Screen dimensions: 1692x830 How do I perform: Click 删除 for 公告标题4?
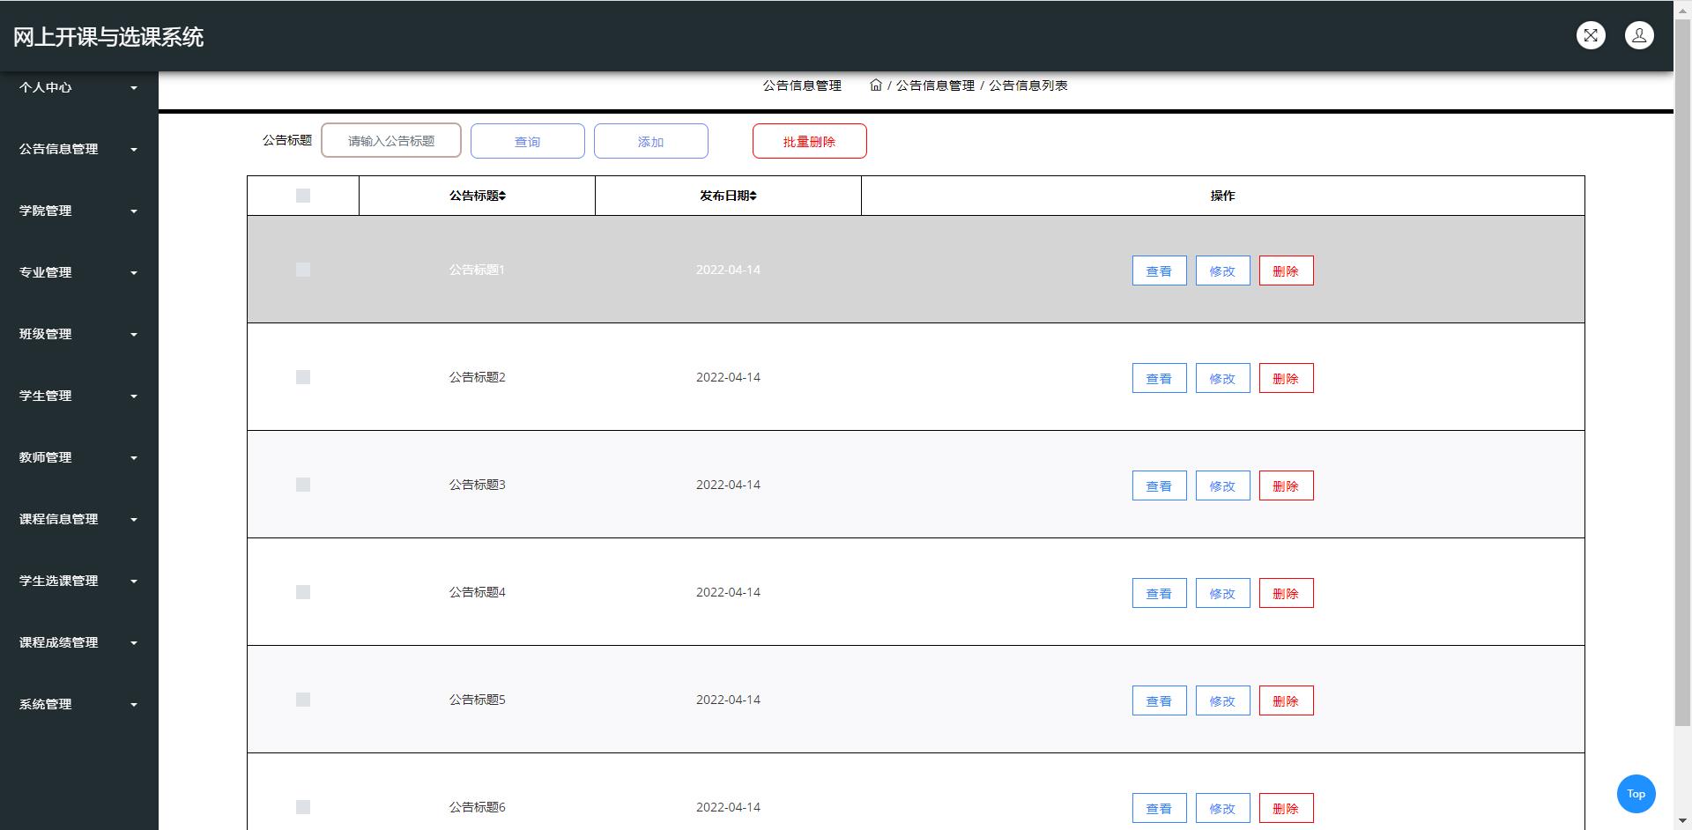[x=1287, y=593]
